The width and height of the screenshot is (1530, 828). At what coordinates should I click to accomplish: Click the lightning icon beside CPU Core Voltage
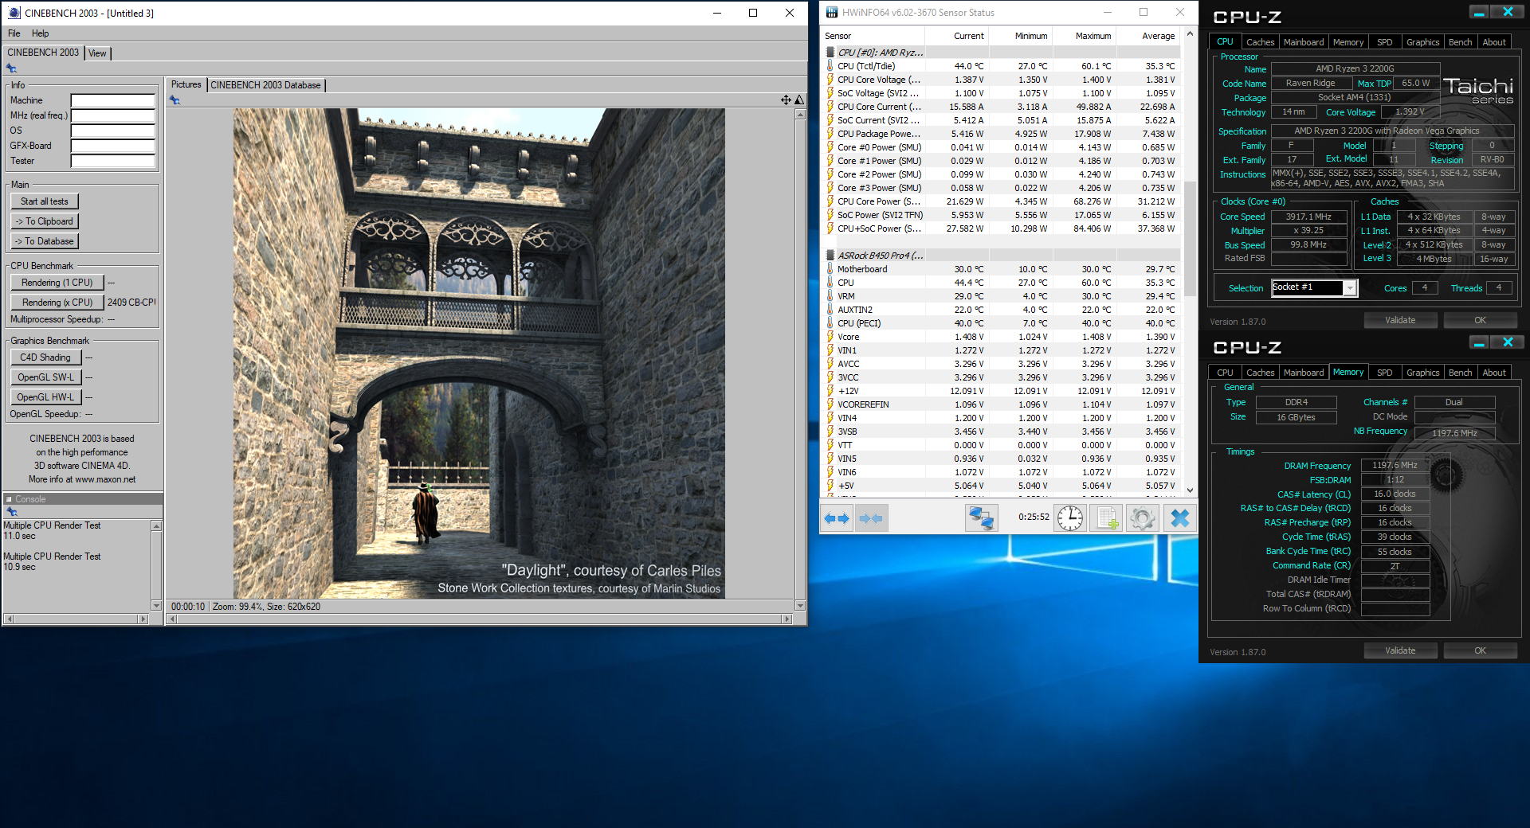(x=830, y=80)
